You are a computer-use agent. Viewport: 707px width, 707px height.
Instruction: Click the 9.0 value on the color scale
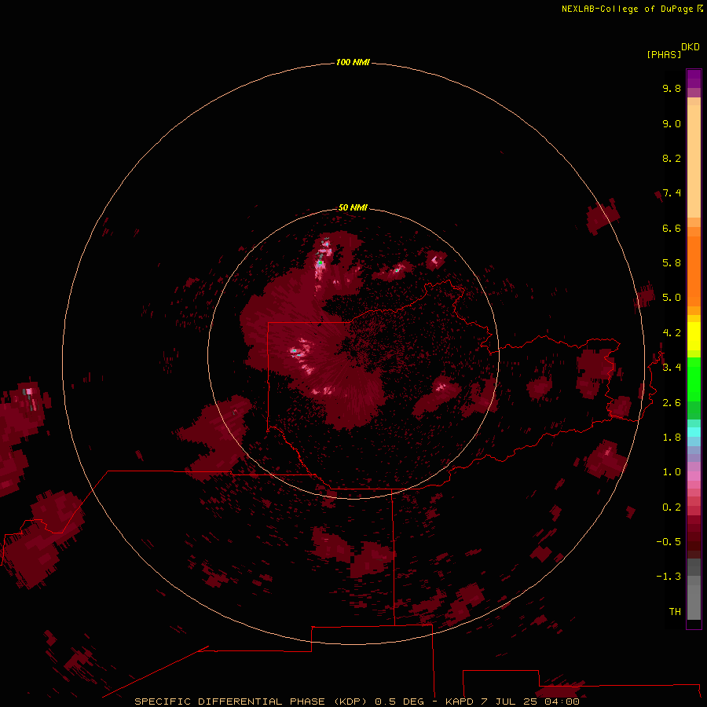[x=672, y=123]
